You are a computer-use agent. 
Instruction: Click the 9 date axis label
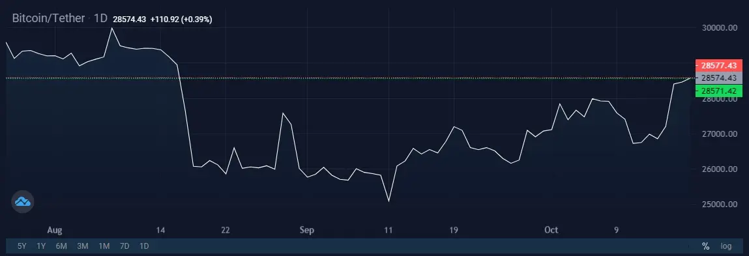(x=616, y=230)
